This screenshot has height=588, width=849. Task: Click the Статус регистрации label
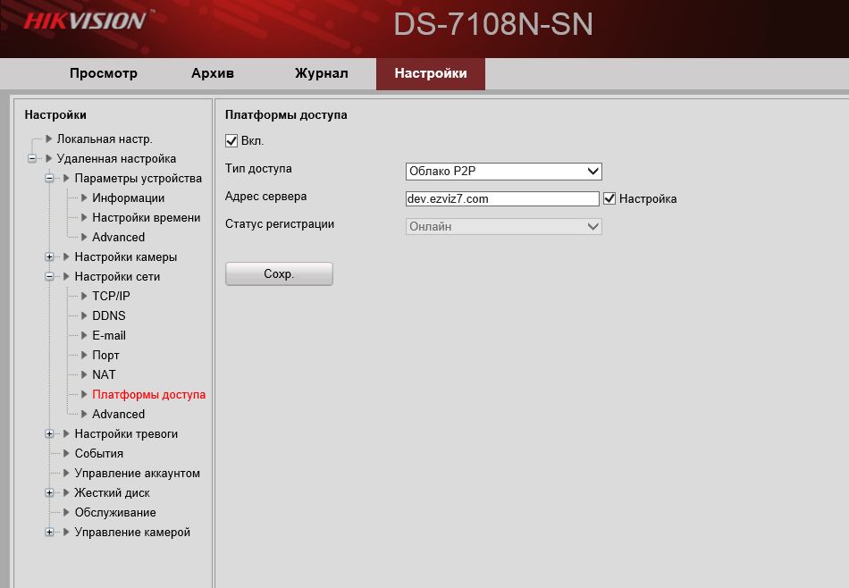[280, 224]
